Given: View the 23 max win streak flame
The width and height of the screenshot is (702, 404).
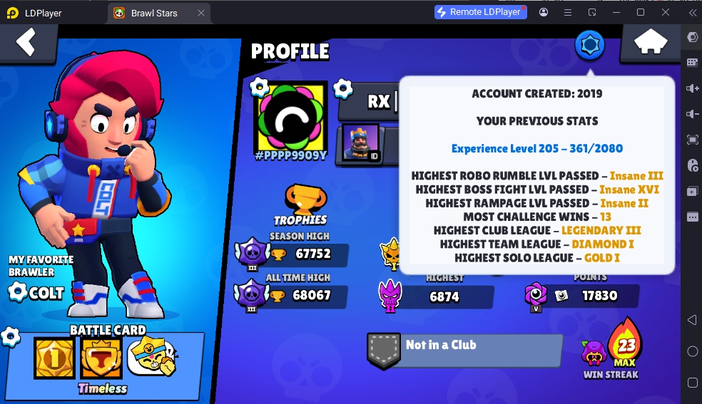Looking at the screenshot, I should pyautogui.click(x=626, y=343).
